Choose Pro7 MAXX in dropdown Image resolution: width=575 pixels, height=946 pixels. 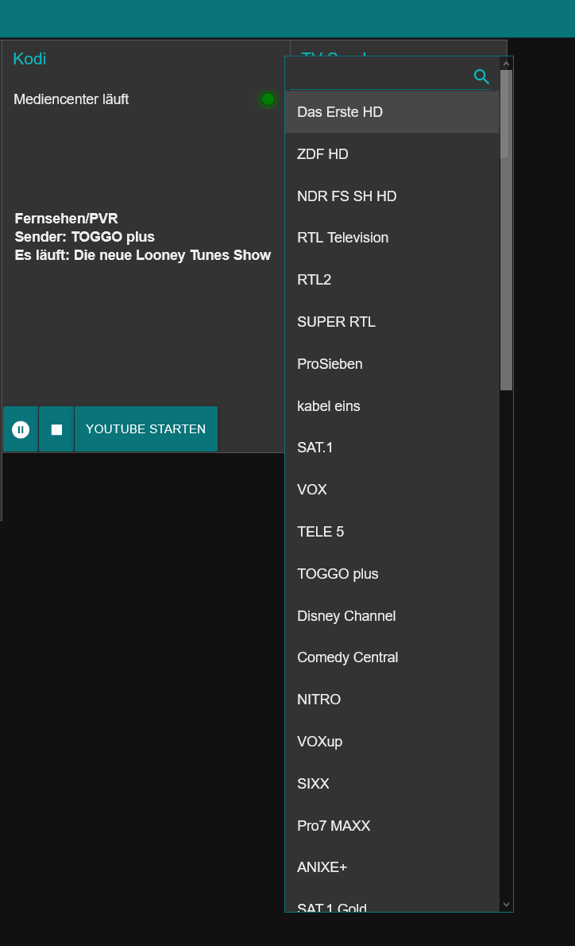click(392, 826)
